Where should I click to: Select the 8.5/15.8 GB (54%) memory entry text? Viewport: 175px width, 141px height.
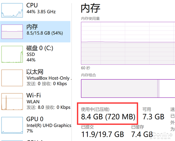[44, 33]
